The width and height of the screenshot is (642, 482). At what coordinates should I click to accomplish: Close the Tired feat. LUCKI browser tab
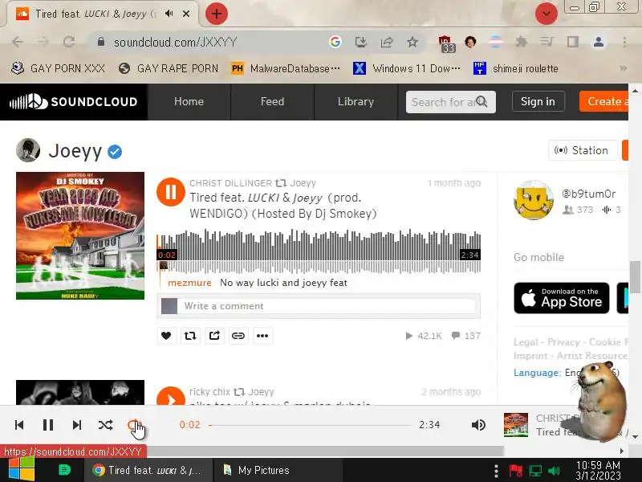tap(186, 14)
